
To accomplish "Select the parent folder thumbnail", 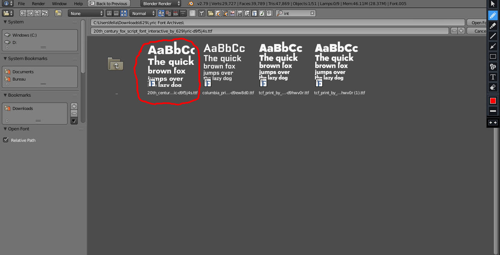I will (x=116, y=64).
